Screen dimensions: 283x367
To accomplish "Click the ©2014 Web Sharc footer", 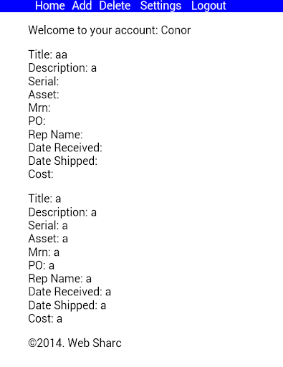I will (x=75, y=343).
